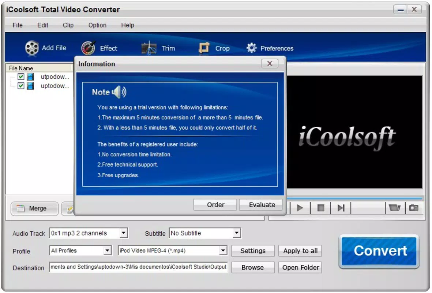Image resolution: width=432 pixels, height=293 pixels.
Task: Select the utpodow... file row
Action: [40, 77]
